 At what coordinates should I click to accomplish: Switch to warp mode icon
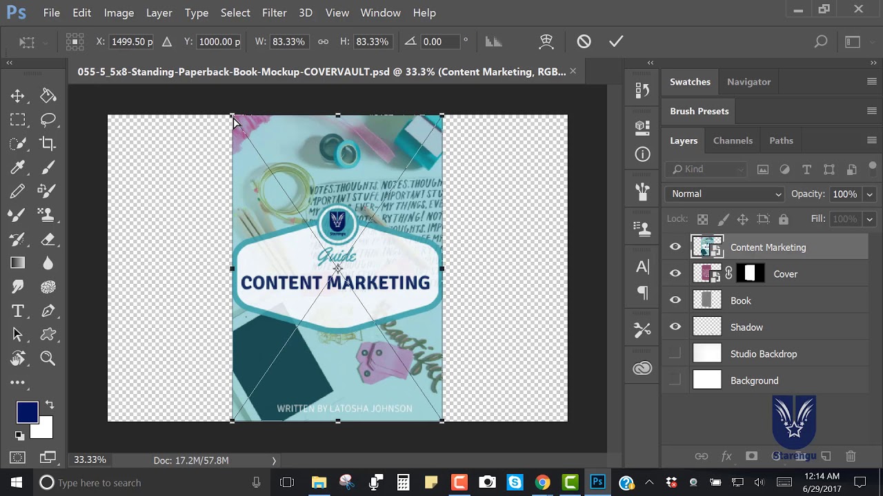coord(546,41)
